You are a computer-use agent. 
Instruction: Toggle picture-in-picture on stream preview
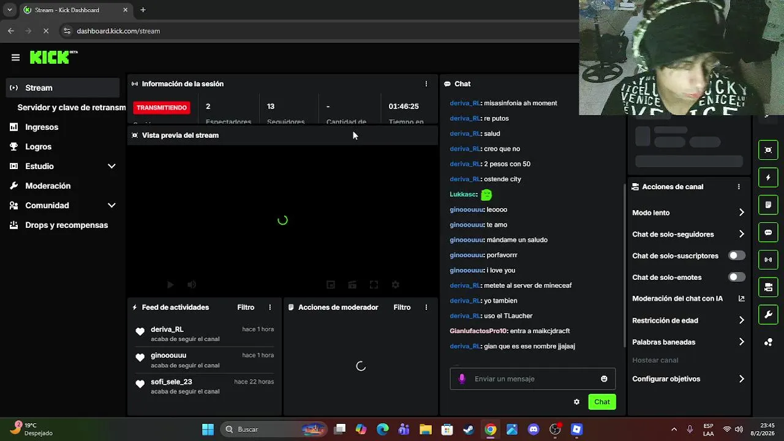tap(331, 285)
